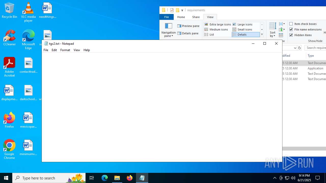The image size is (326, 183).
Task: Open Recycle Bin desktop icon
Action: pos(9,10)
